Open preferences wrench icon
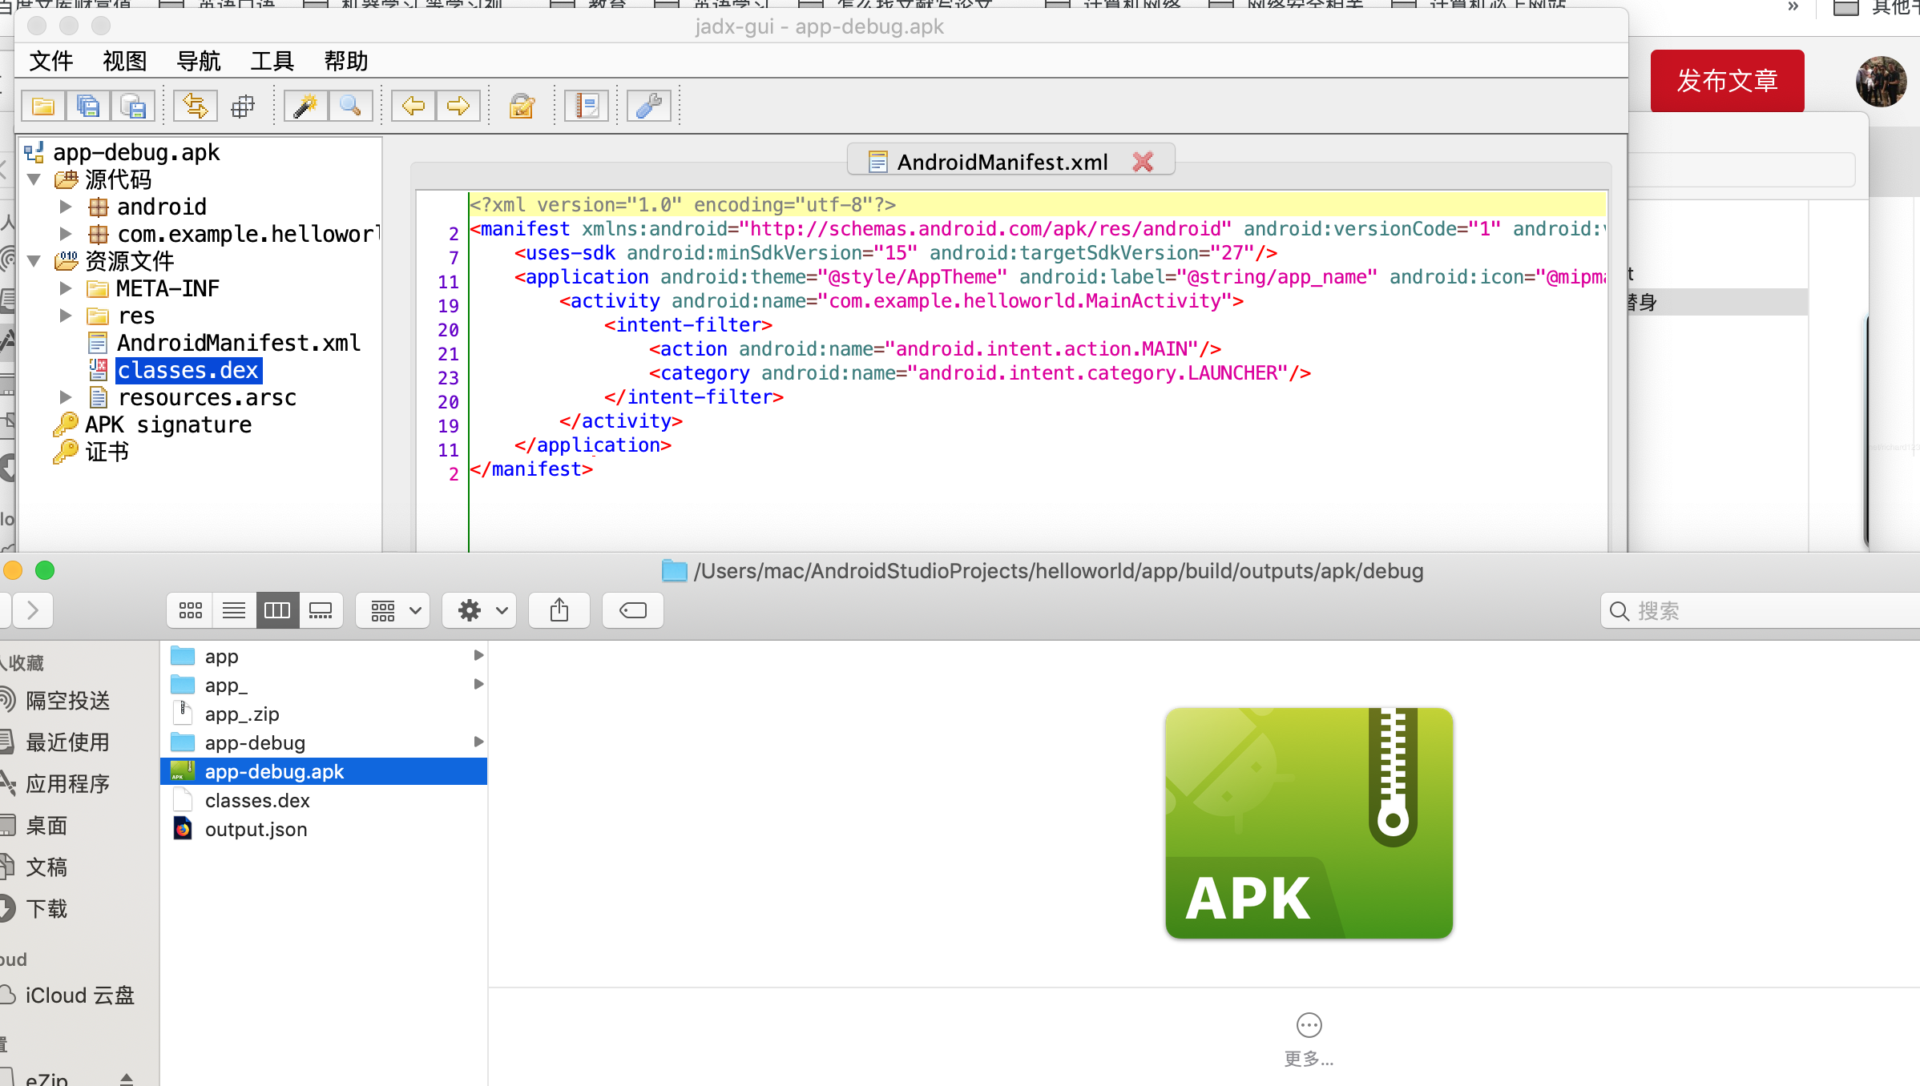1920x1086 pixels. pyautogui.click(x=648, y=106)
